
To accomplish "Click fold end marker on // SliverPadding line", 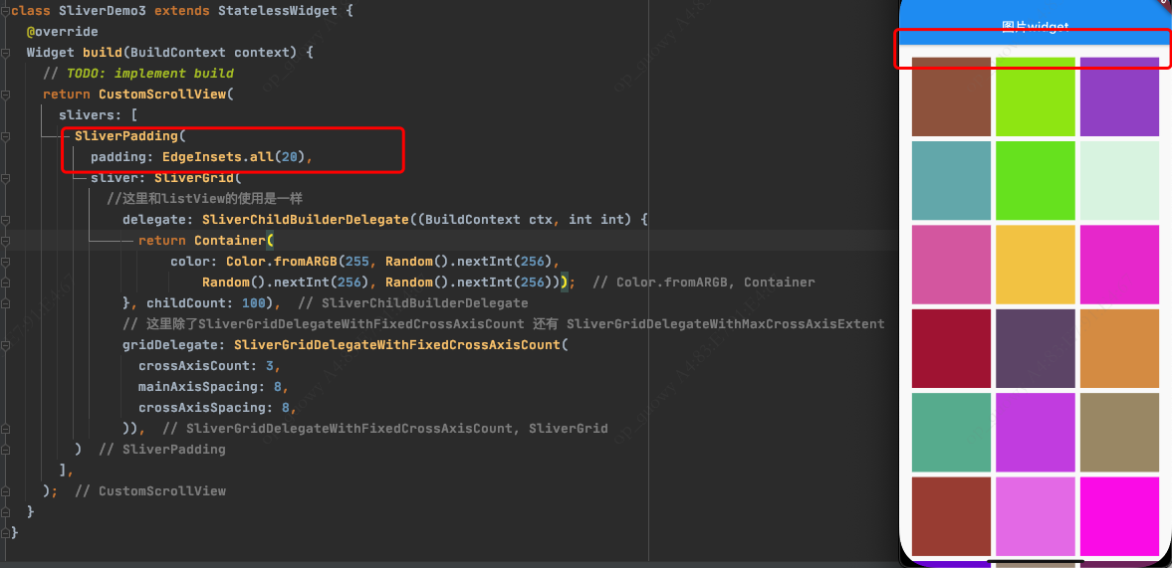I will (5, 450).
